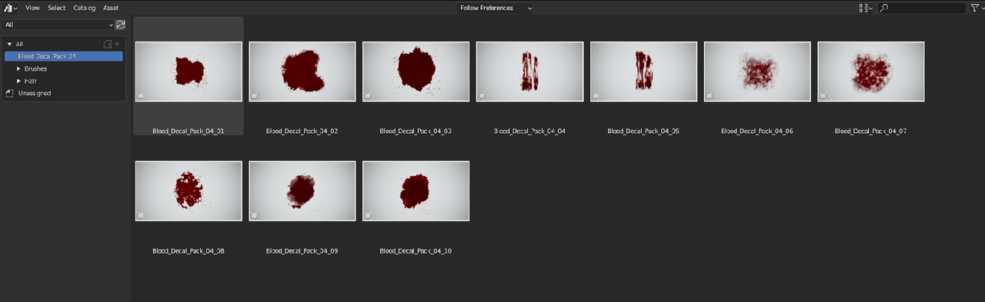Image resolution: width=985 pixels, height=302 pixels.
Task: Select the Blood_Decal_Pack_04_07 thumbnail
Action: pos(871,71)
